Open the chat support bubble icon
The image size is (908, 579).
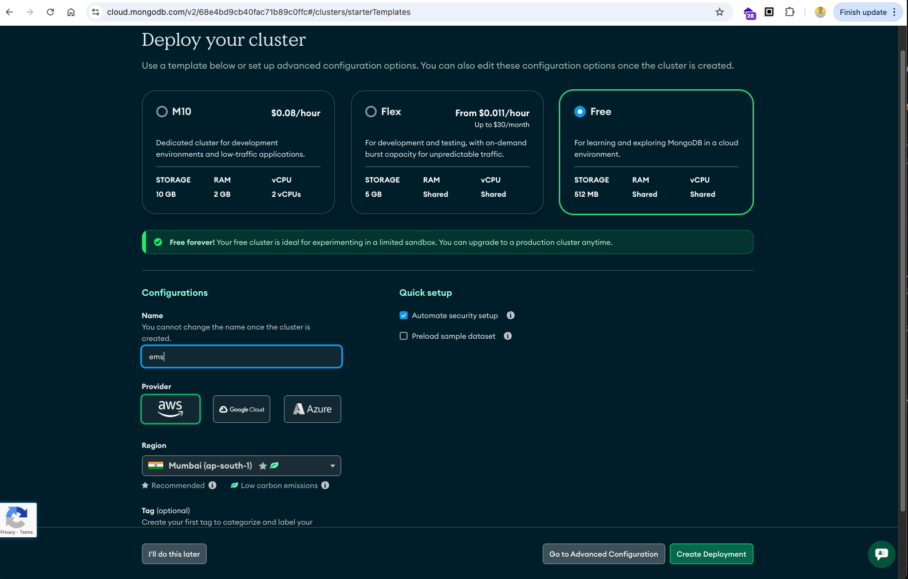pyautogui.click(x=882, y=554)
